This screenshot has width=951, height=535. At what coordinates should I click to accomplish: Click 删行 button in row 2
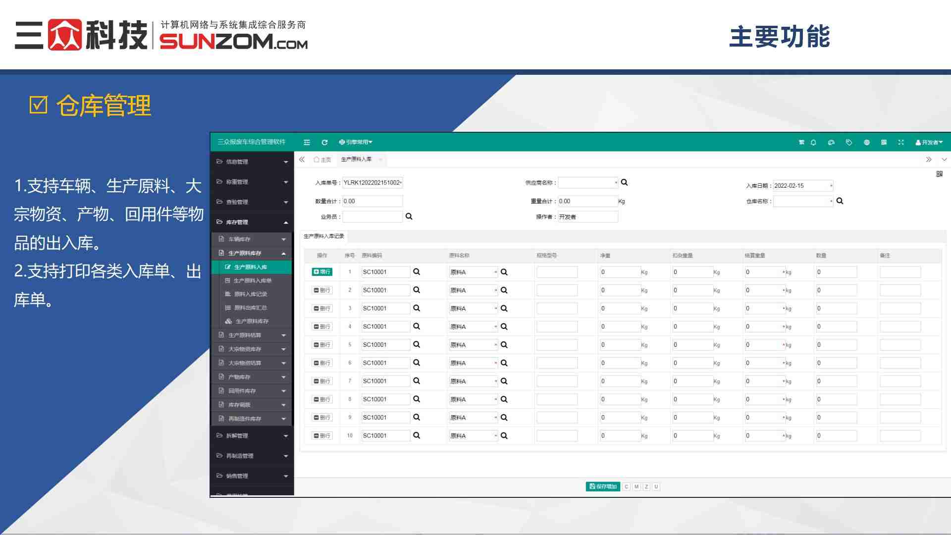322,290
